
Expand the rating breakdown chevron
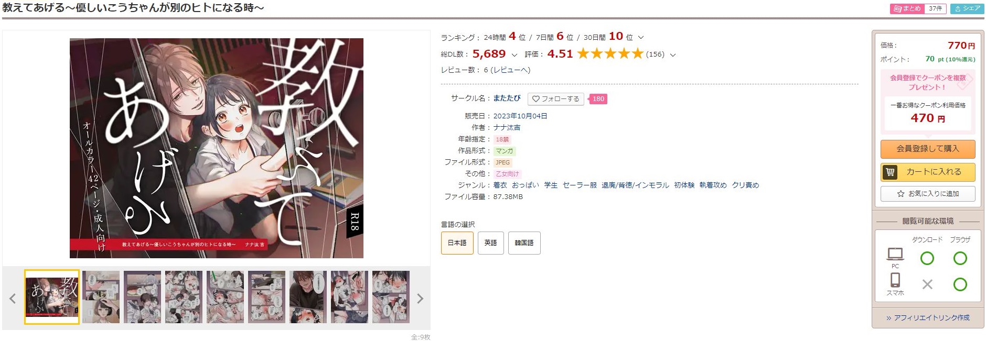click(673, 55)
